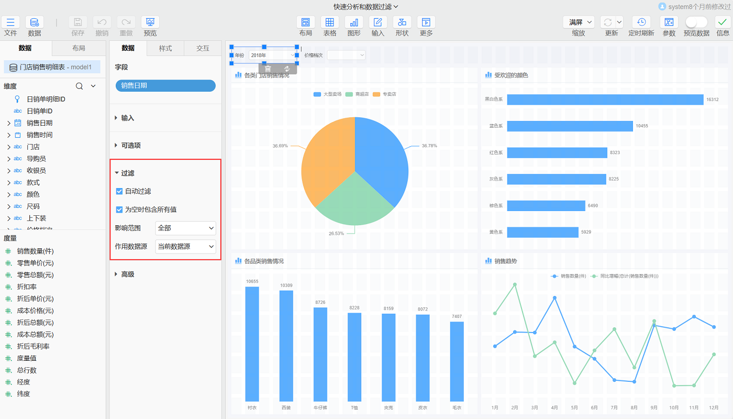Click the 表格 table icon

[x=330, y=23]
